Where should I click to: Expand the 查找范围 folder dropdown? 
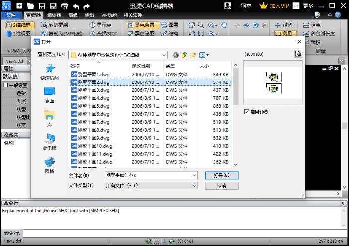point(163,55)
